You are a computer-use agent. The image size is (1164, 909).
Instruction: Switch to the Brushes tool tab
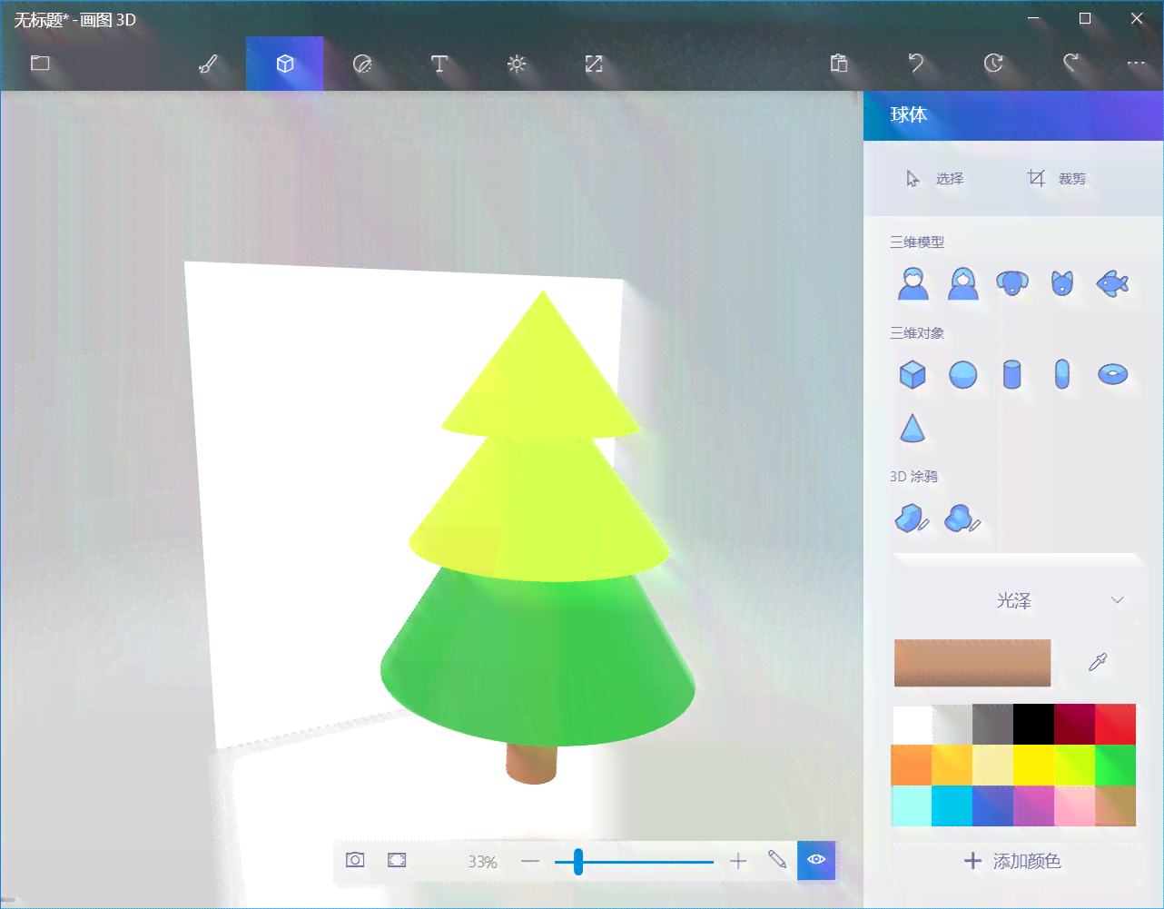208,64
